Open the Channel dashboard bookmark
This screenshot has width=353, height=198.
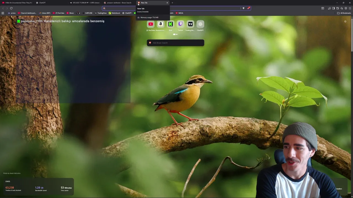pyautogui.click(x=27, y=13)
